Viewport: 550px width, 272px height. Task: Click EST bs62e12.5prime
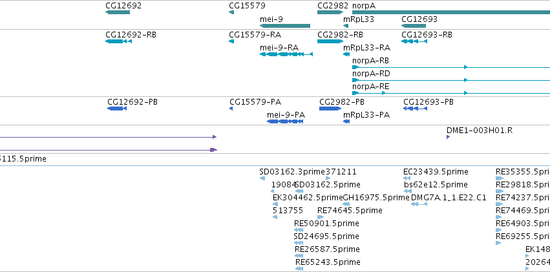pos(408,191)
